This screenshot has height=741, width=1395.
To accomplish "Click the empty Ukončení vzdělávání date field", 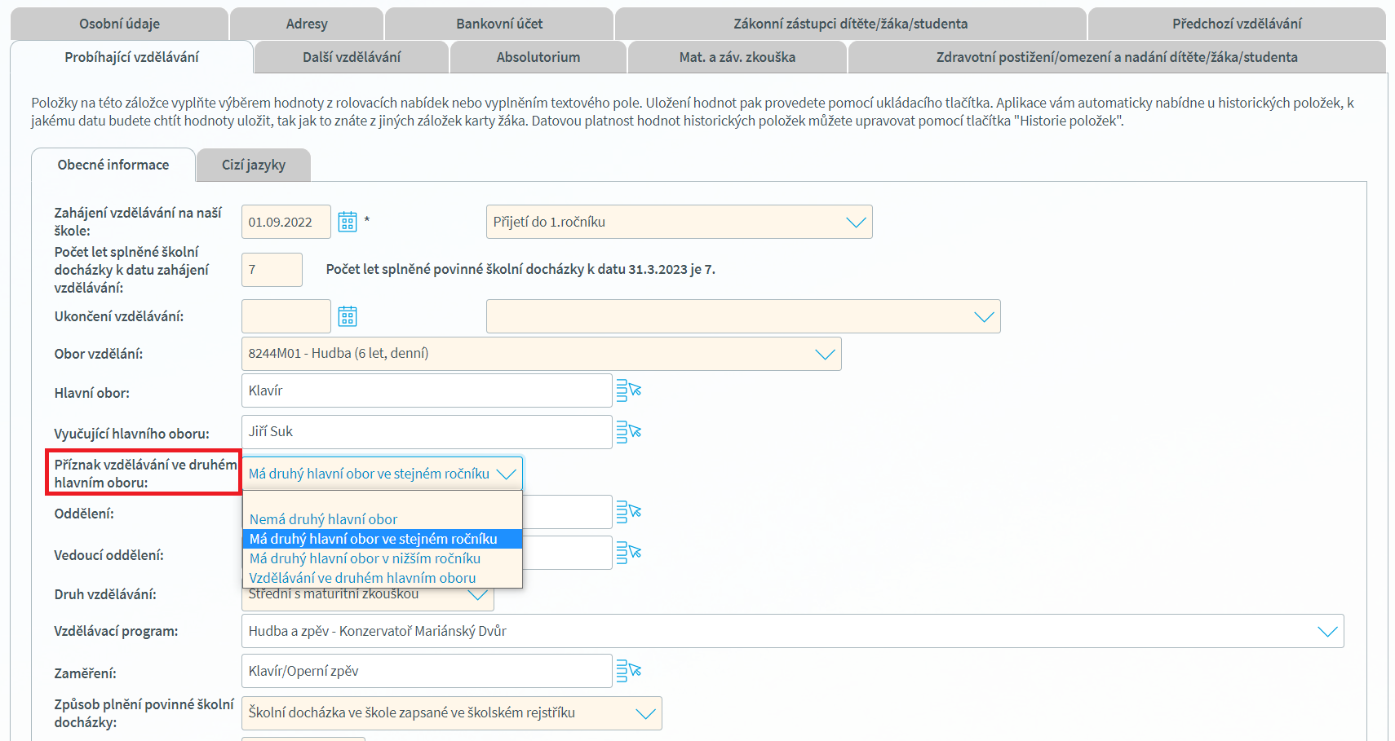I will (286, 316).
